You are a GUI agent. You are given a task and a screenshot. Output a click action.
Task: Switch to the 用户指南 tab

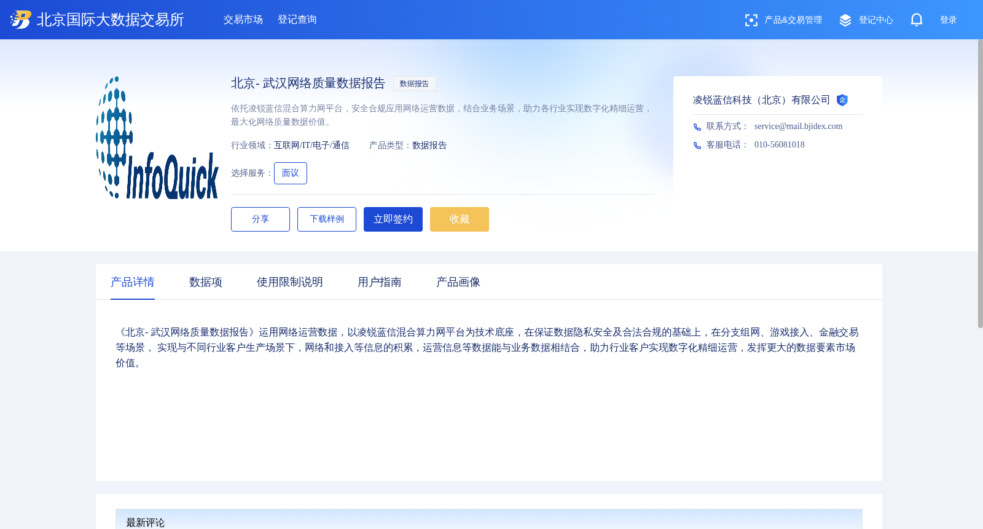tap(380, 282)
